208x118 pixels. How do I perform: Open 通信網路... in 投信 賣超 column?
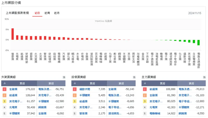click(115, 114)
